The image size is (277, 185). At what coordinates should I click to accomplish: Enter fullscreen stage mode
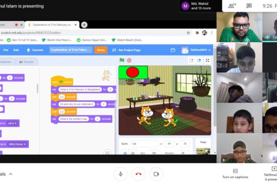(x=207, y=60)
